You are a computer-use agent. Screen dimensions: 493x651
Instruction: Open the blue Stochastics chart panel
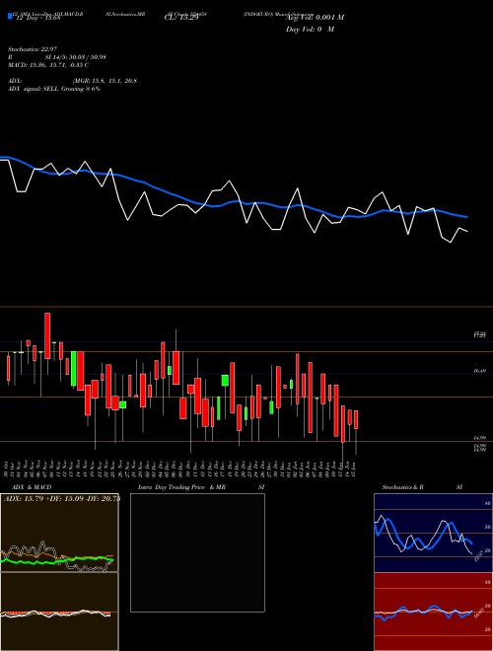pos(433,533)
